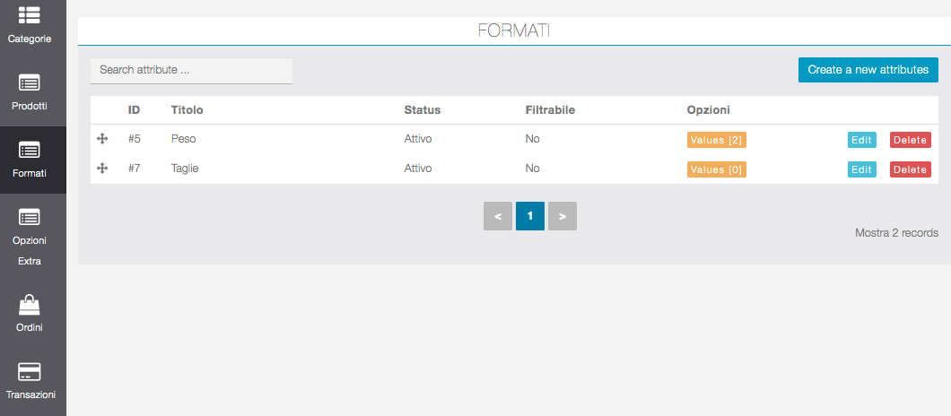
Task: Click the Titolo column header
Action: click(x=187, y=110)
